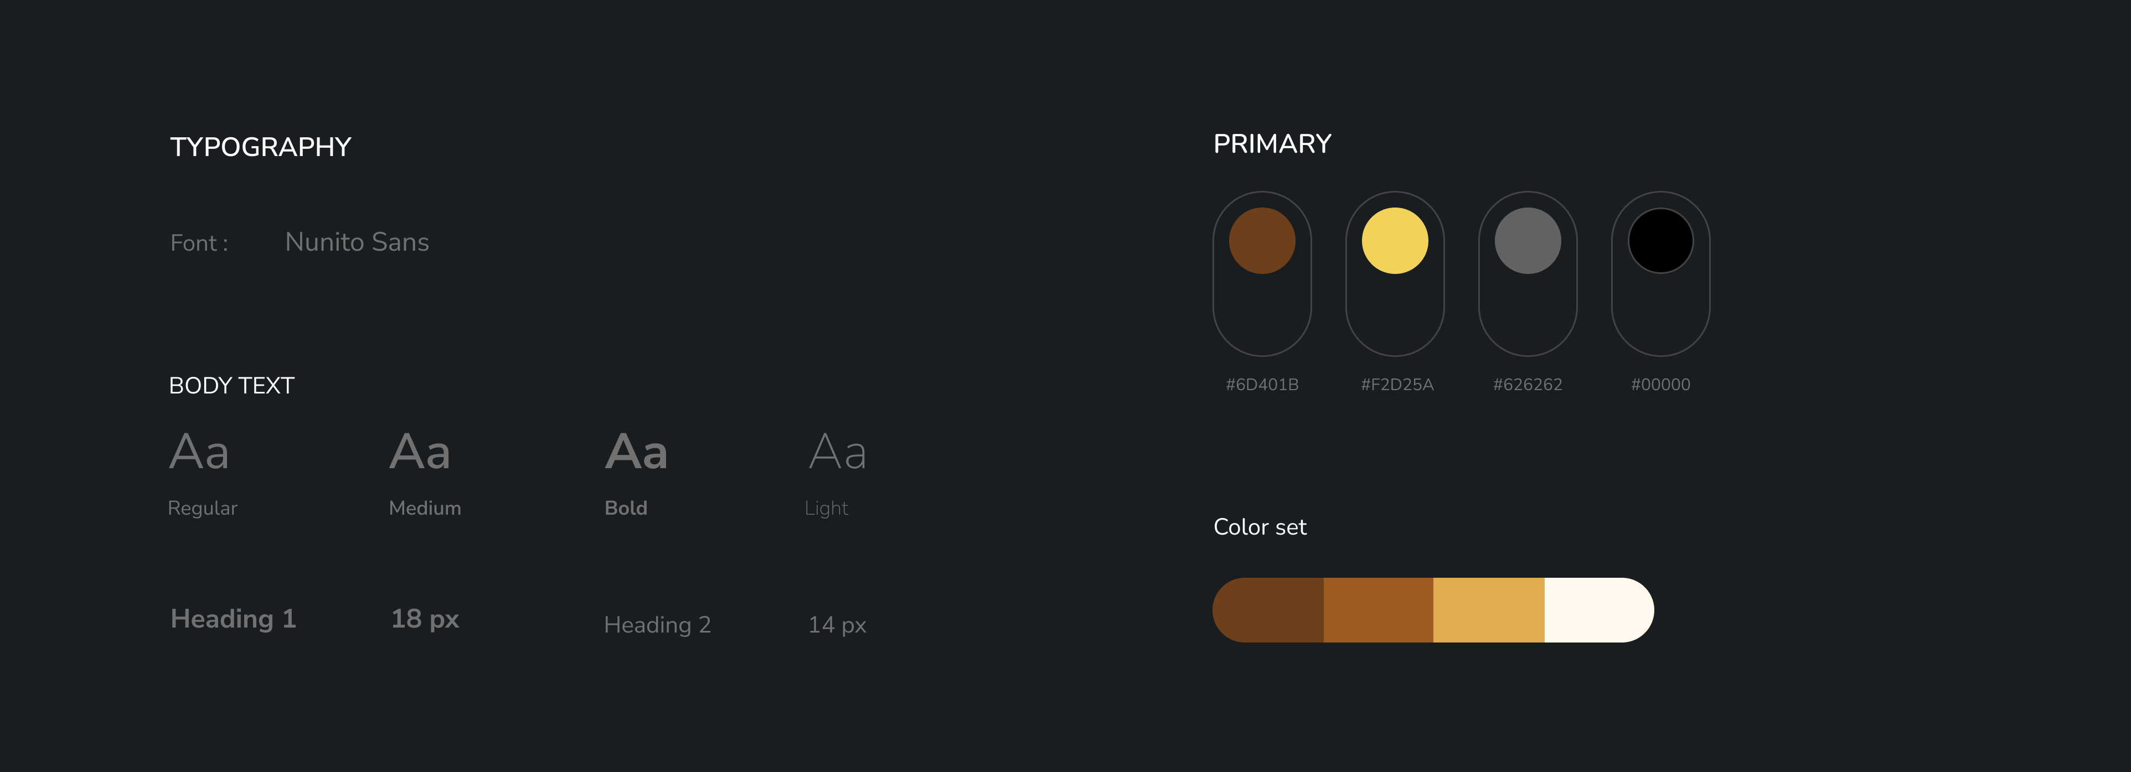The height and width of the screenshot is (772, 2131).
Task: Select the Medium weight Aa sample
Action: [x=420, y=451]
